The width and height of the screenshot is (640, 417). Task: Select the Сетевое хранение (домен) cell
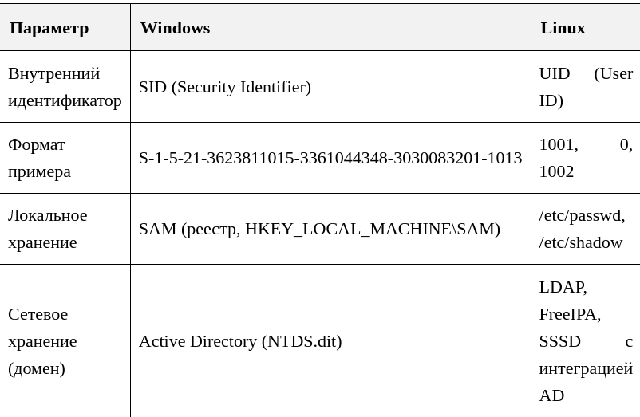[65, 340]
